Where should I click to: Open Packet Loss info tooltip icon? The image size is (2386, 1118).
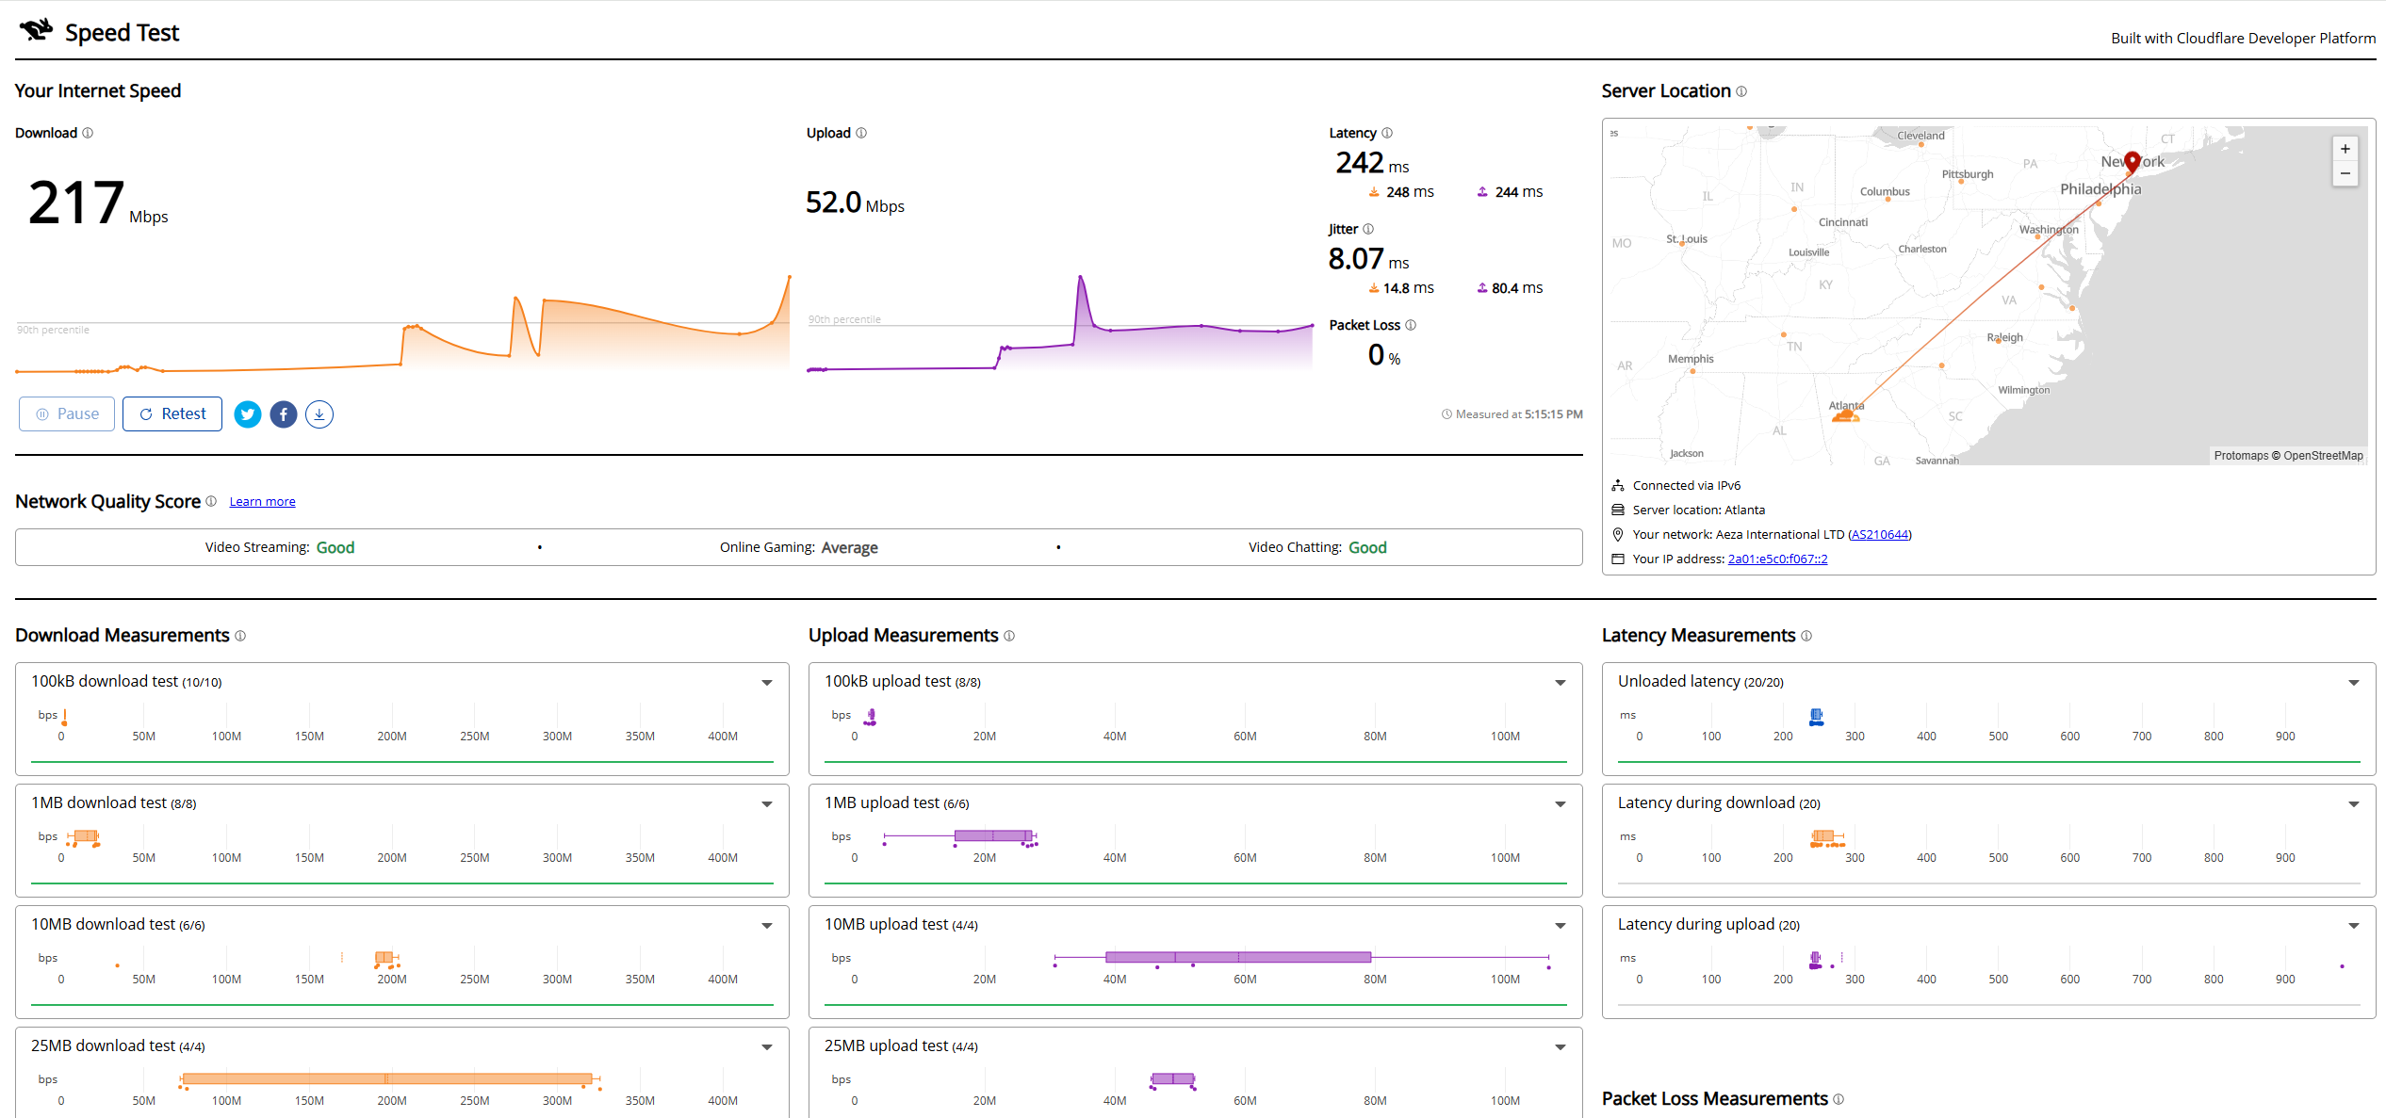(1411, 325)
